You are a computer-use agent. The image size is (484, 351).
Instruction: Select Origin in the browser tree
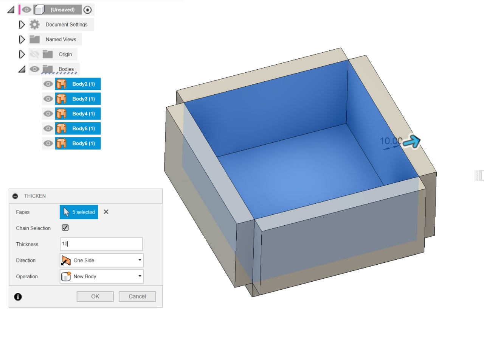point(65,54)
